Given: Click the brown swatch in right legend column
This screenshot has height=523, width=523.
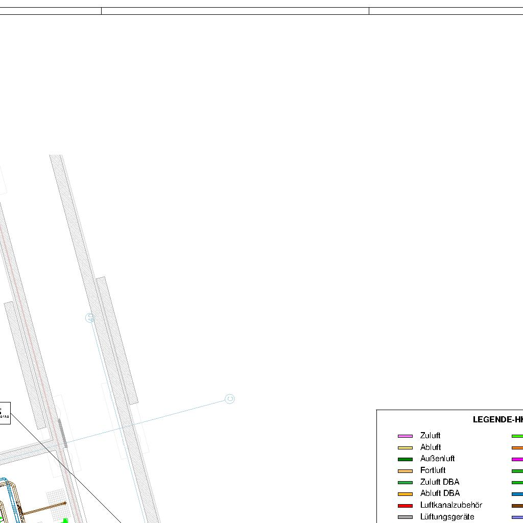Looking at the screenshot, I should click(x=517, y=506).
